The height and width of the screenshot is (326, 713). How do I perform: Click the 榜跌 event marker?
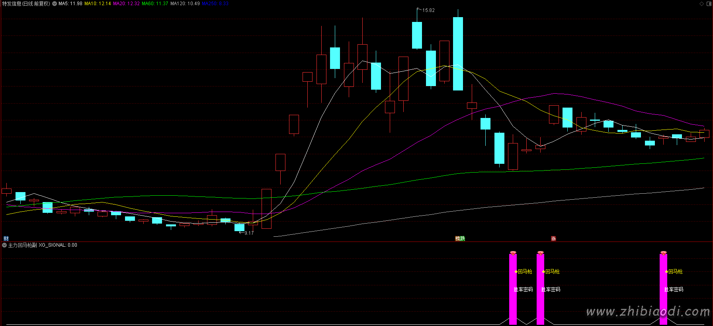point(460,239)
